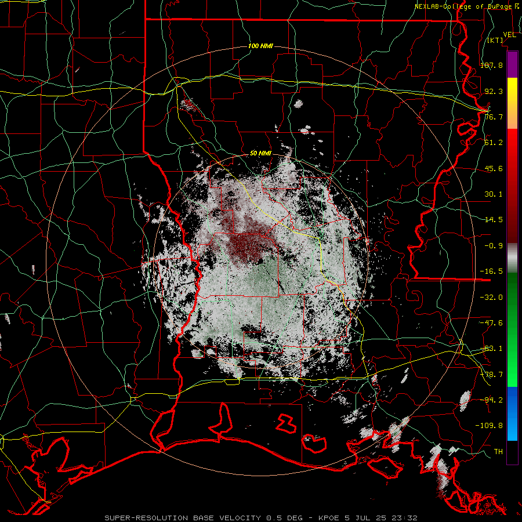Viewport: 522px width, 522px height.
Task: Select the -94.2 scale label
Action: [491, 400]
